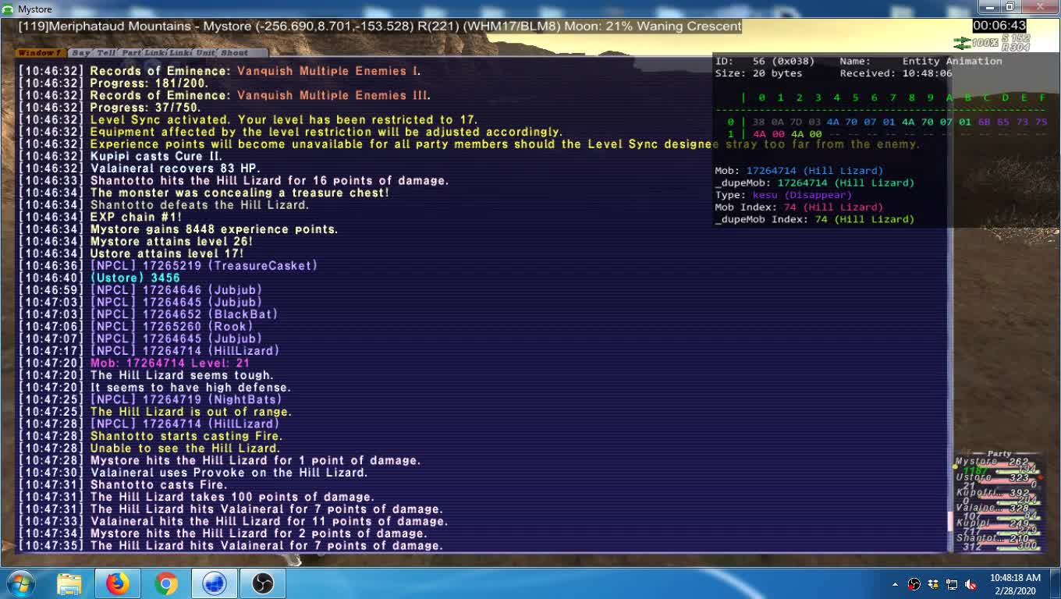
Task: Click the '(Ustore) 3456' chat line
Action: [99, 278]
